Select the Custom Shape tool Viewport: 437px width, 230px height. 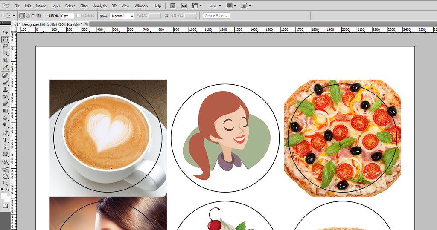5,154
